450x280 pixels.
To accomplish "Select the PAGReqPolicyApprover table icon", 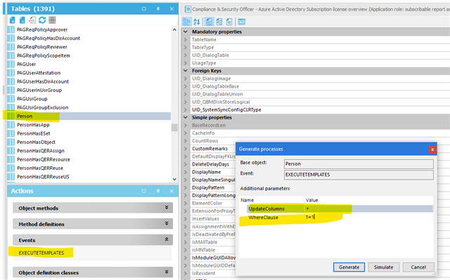I will pos(11,29).
